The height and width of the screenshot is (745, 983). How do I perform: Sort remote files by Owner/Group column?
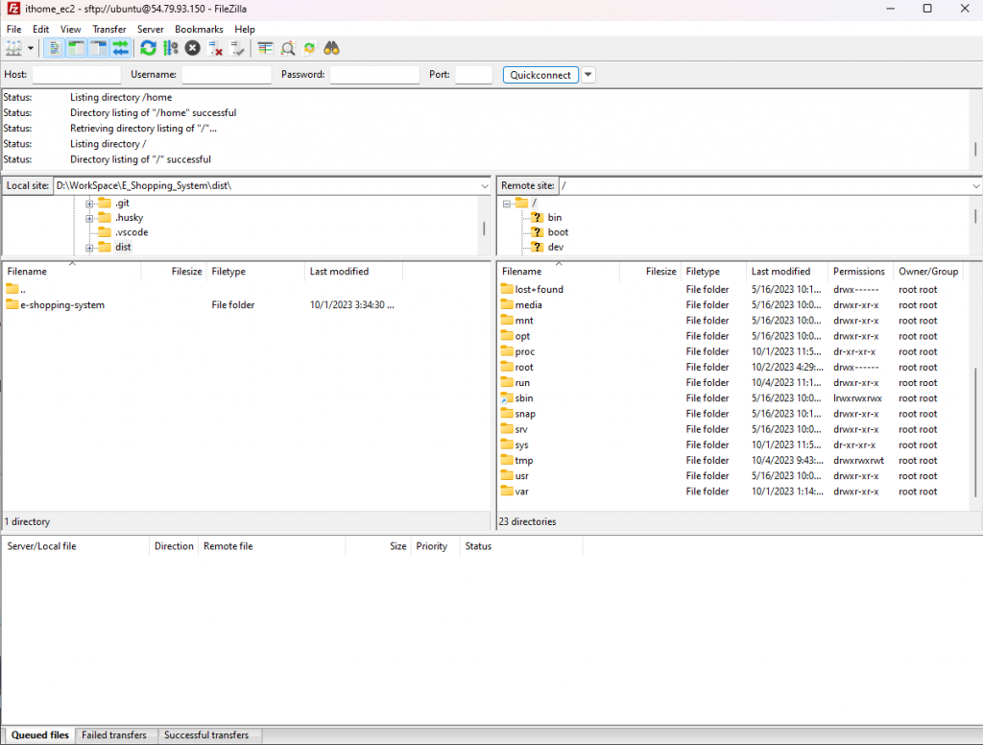(928, 272)
